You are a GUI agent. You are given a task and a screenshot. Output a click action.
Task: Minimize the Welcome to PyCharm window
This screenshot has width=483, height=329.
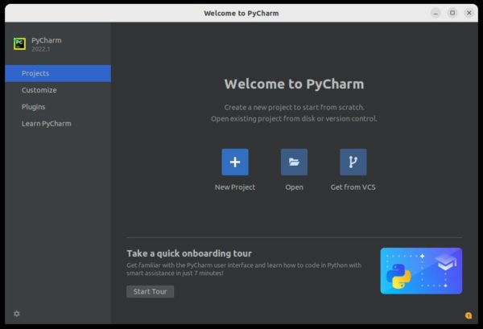click(436, 13)
